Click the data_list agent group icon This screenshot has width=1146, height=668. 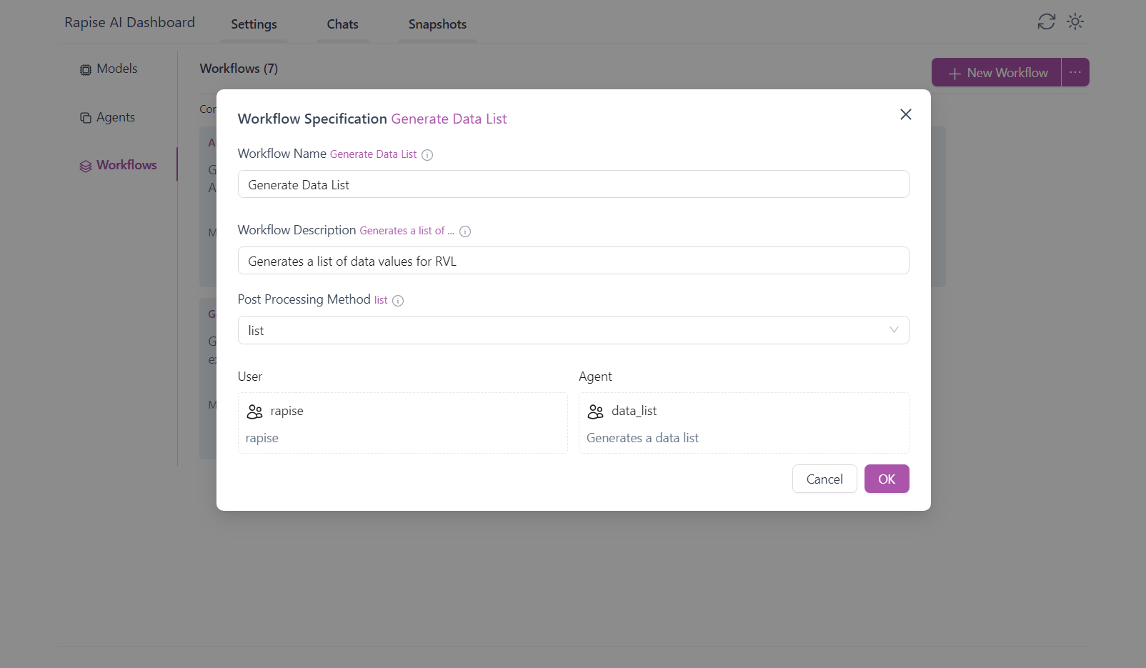tap(596, 412)
